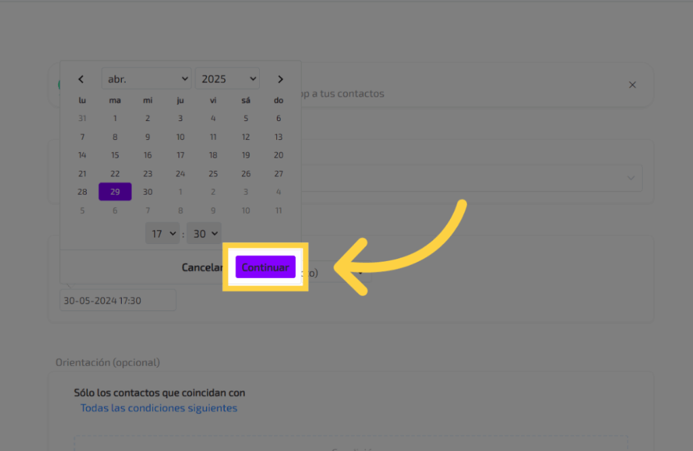This screenshot has height=451, width=693.
Task: Open the Todas las condiciones siguientes link
Action: [x=159, y=408]
